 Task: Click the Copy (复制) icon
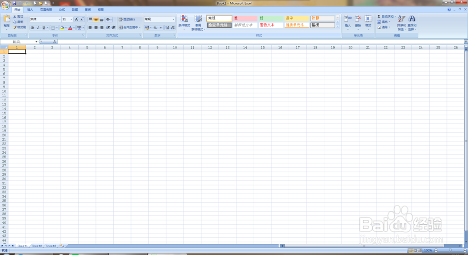(x=15, y=22)
